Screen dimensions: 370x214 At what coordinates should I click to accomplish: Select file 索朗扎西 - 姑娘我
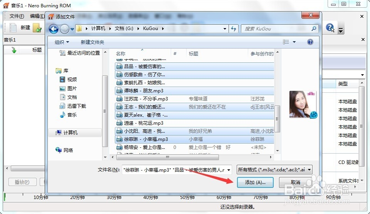tap(195, 83)
